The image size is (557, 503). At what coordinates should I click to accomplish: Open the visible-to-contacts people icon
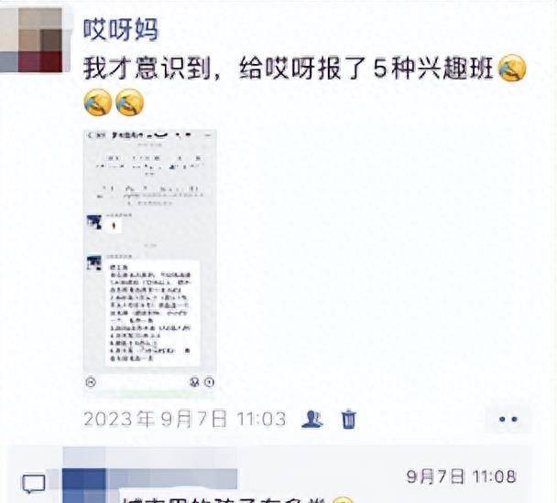[x=312, y=419]
